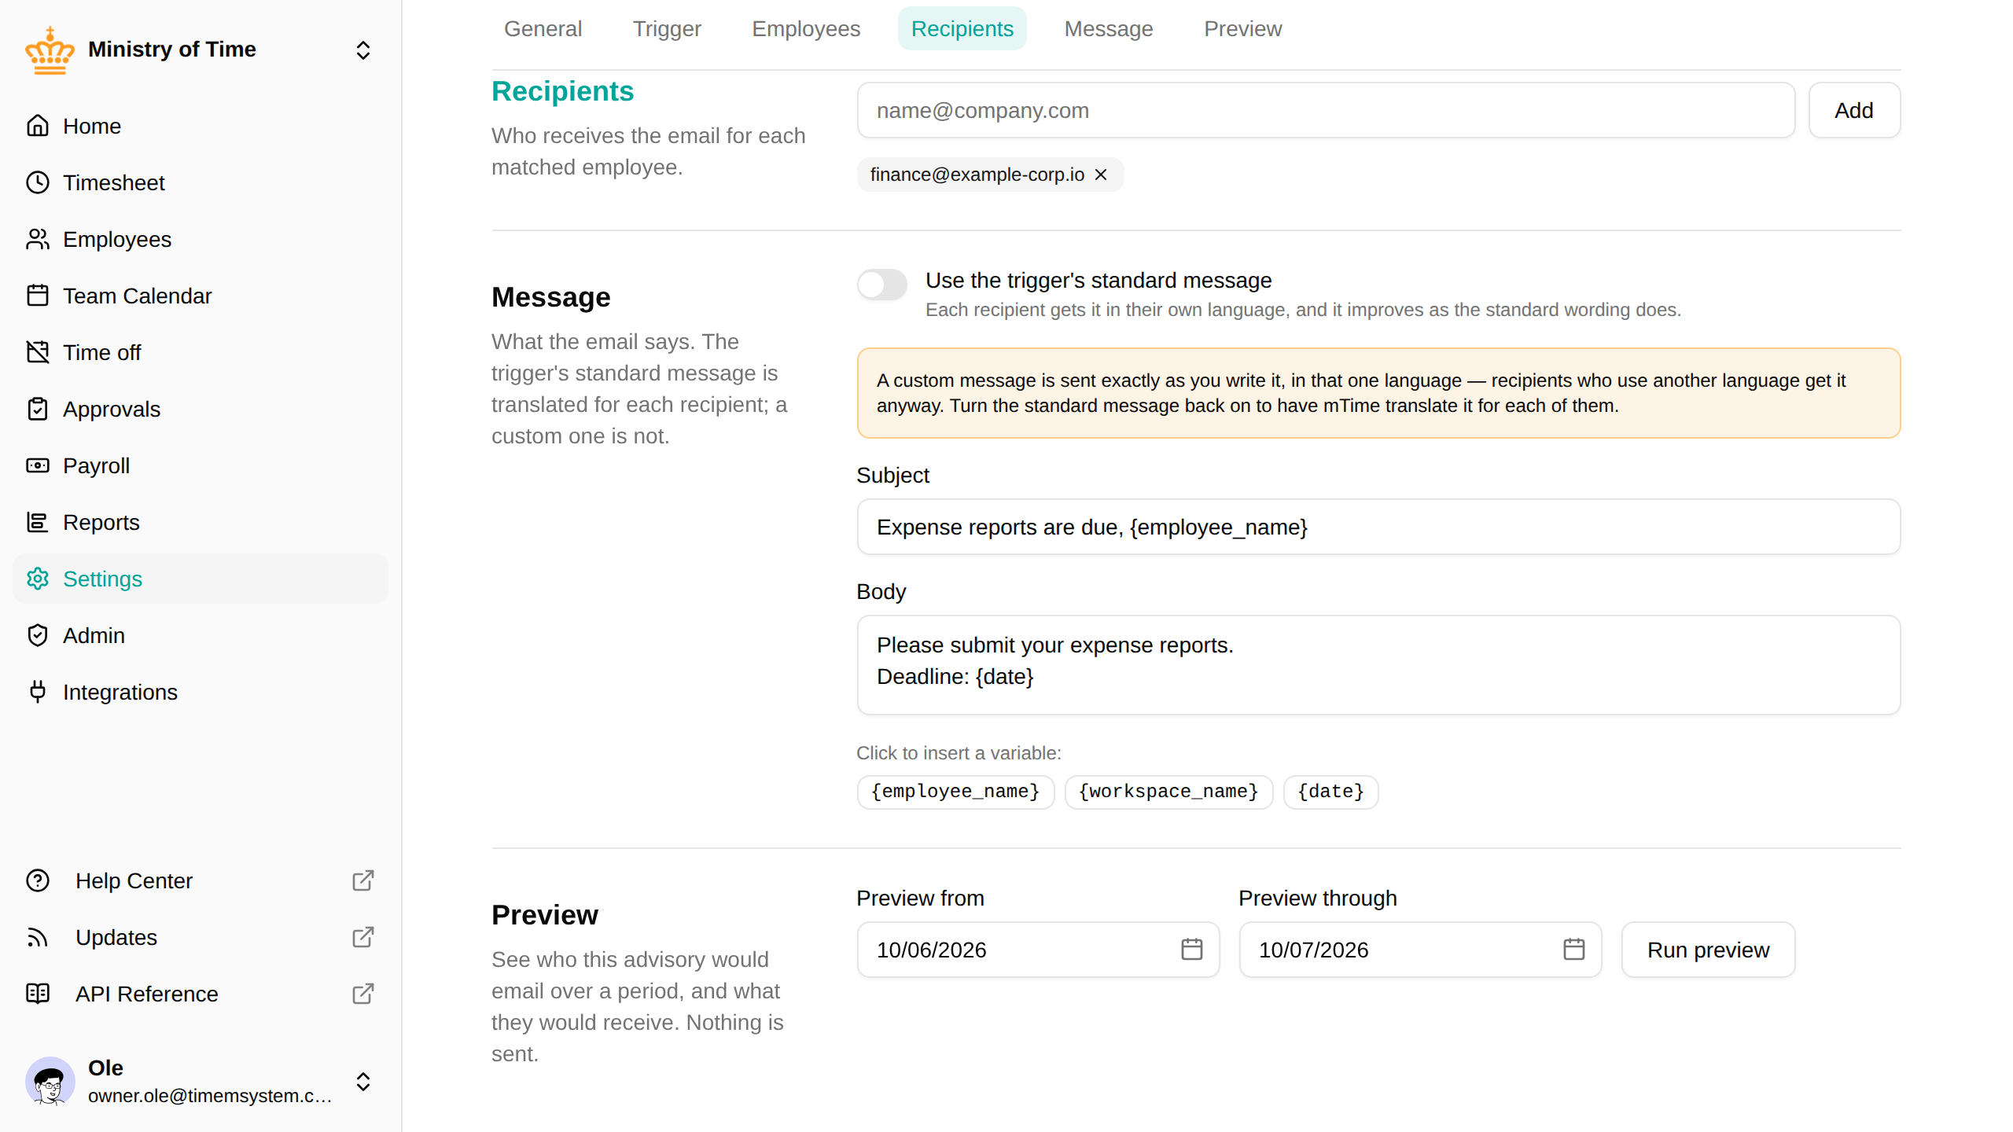Screen dimensions: 2013x1132
Task: Click the Add recipient button
Action: tap(1854, 110)
